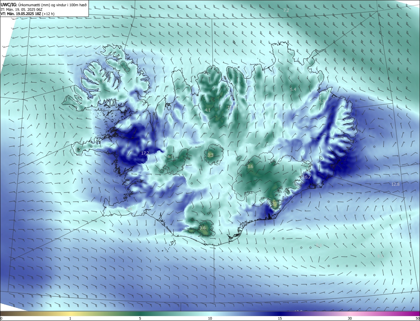
Task: Click the colour scale tick label 10
Action: [x=210, y=319]
